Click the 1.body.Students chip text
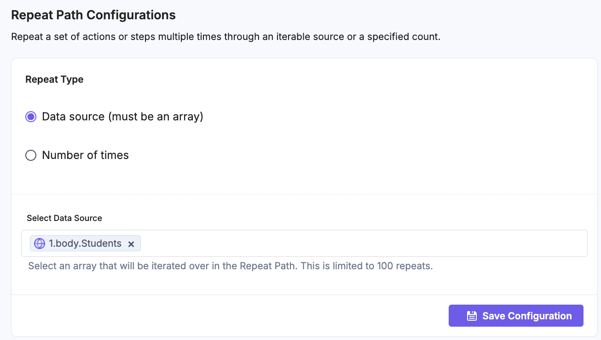The height and width of the screenshot is (340, 601). [85, 244]
